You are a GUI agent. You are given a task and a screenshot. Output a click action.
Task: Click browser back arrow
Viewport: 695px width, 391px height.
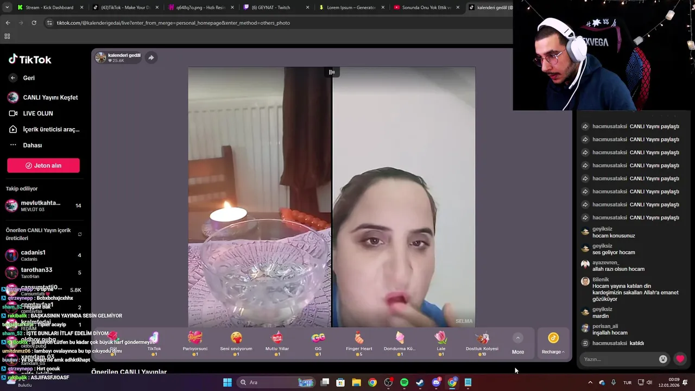(8, 23)
